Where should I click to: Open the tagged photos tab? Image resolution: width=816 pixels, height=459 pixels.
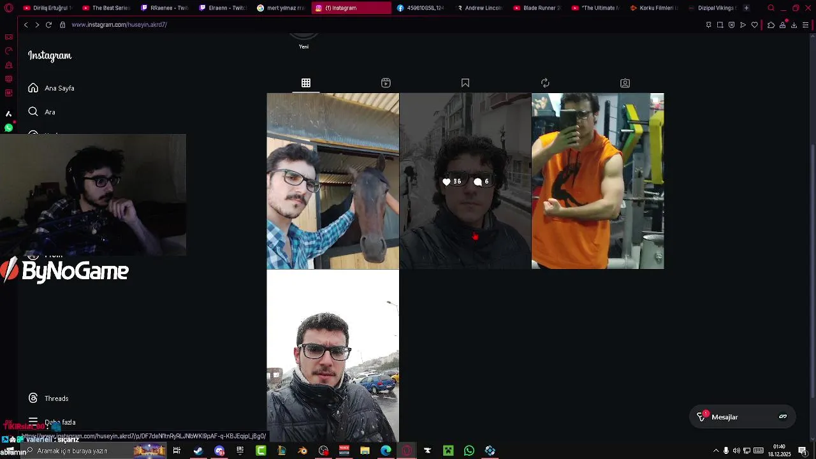pos(625,83)
